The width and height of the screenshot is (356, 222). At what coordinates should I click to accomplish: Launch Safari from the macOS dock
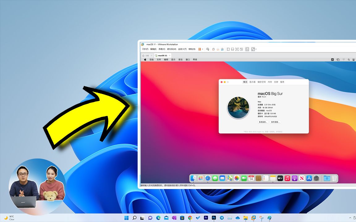coord(208,178)
